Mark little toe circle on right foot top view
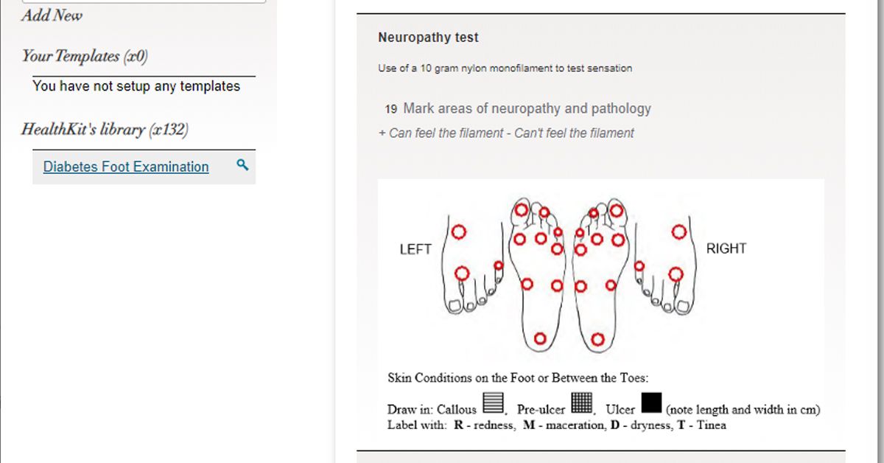Screen dimensions: 884x463 (x=639, y=265)
